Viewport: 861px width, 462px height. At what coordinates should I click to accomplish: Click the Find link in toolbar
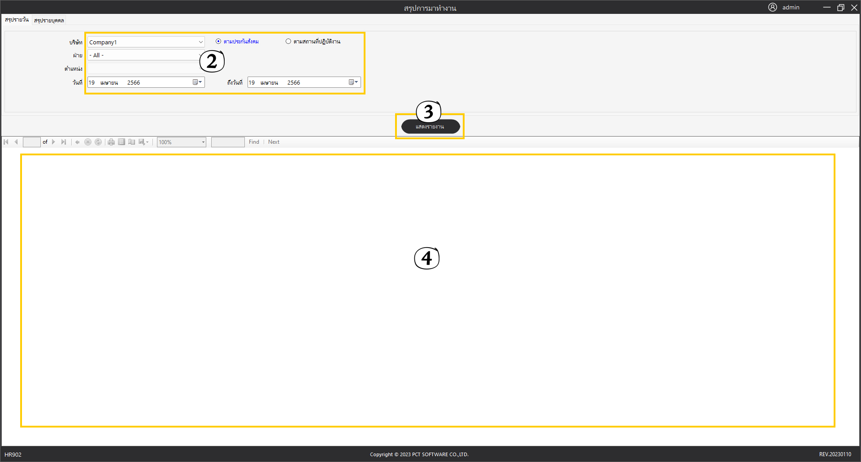(254, 142)
